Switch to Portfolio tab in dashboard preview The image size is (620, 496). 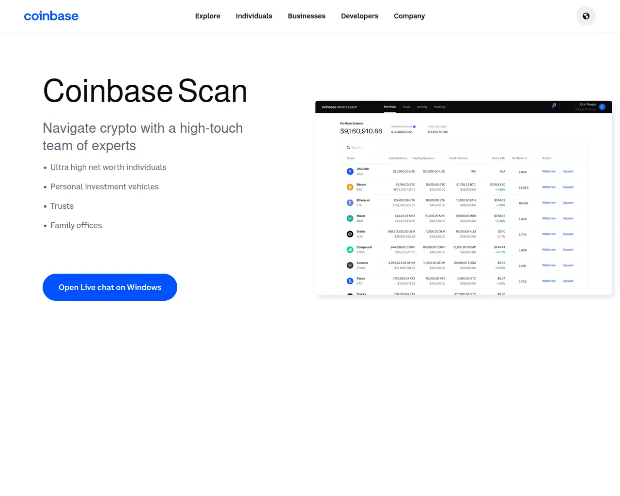(390, 107)
